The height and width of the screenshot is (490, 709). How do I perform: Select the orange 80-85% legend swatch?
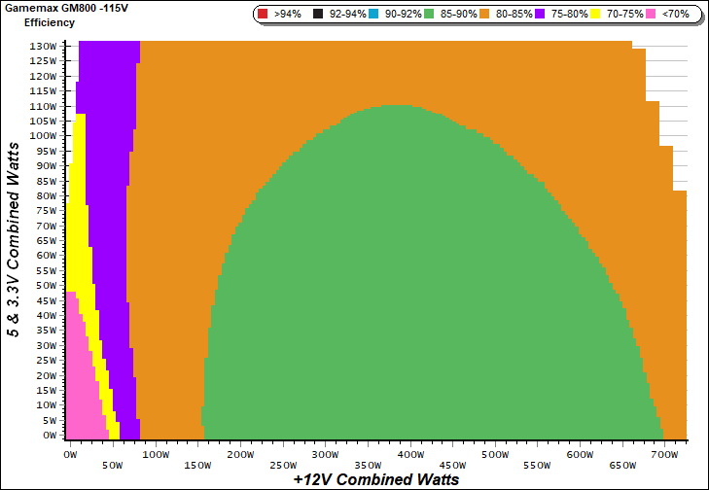[490, 15]
